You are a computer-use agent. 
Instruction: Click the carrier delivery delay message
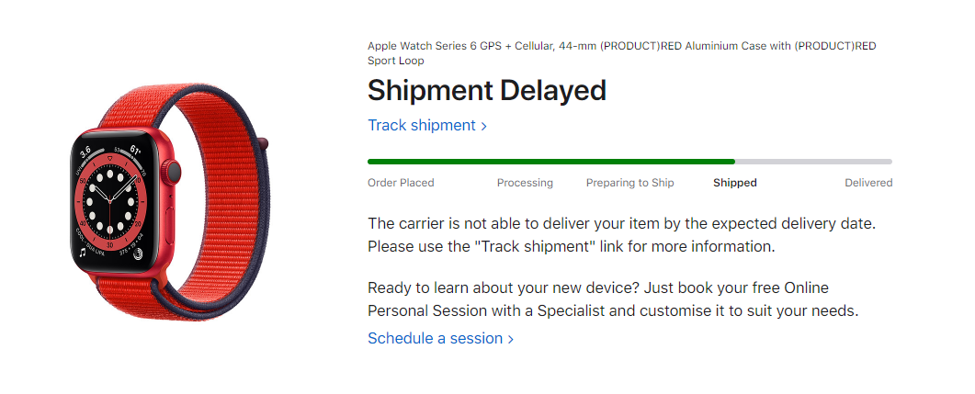click(x=622, y=235)
